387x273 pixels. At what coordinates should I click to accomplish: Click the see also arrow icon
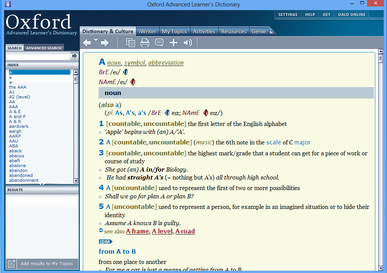point(101,230)
